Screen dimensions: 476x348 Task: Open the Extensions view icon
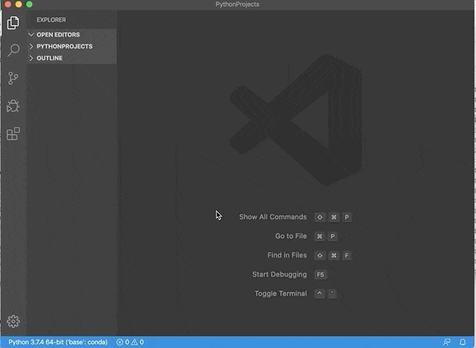click(13, 134)
